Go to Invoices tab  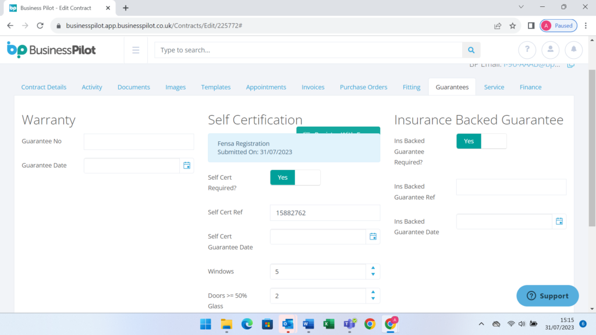click(313, 87)
